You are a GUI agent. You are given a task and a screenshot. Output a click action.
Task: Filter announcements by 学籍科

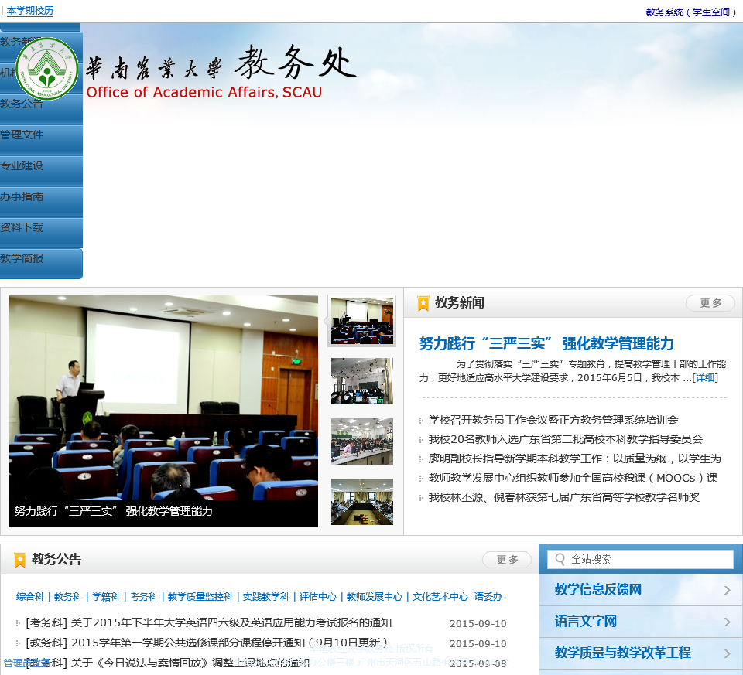click(x=106, y=597)
